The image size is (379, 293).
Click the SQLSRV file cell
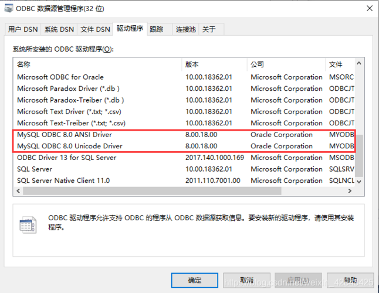(341, 169)
